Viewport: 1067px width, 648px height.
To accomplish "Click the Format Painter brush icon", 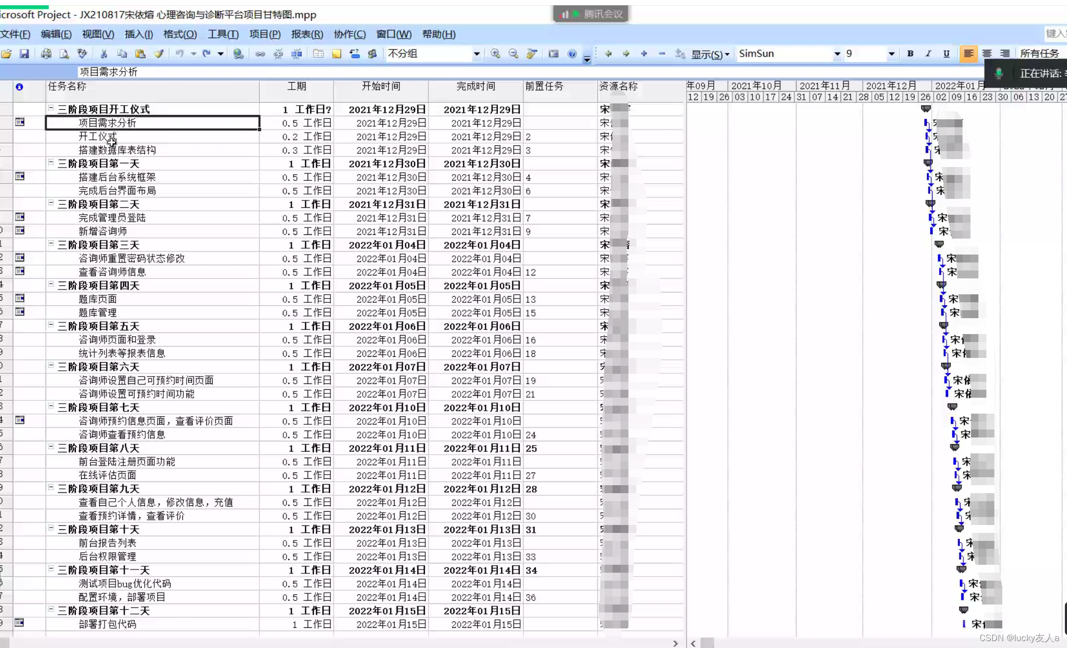I will 159,54.
